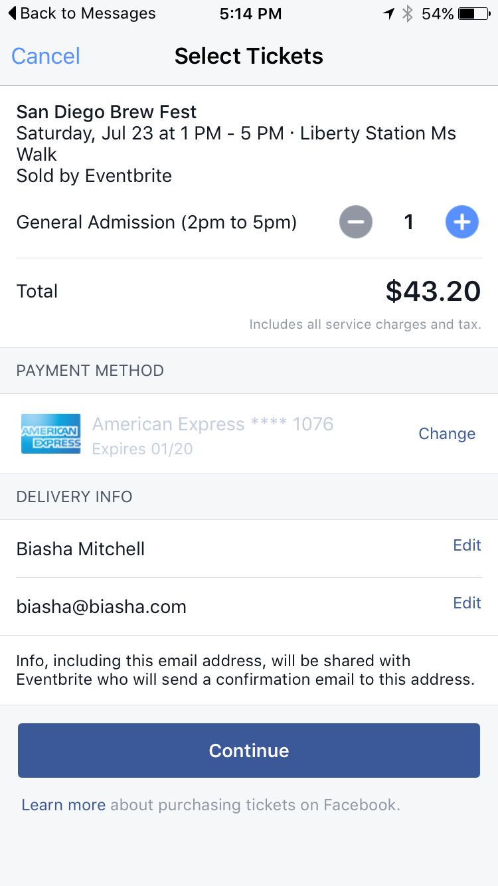Tap the ticket quantity number
Viewport: 498px width, 886px height.
click(409, 222)
